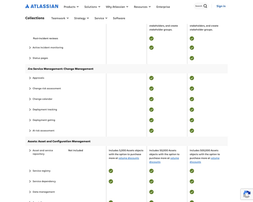Click the Assets: Asset and Configuration Management heading
Screen dimensions: 253x202
coord(59,141)
